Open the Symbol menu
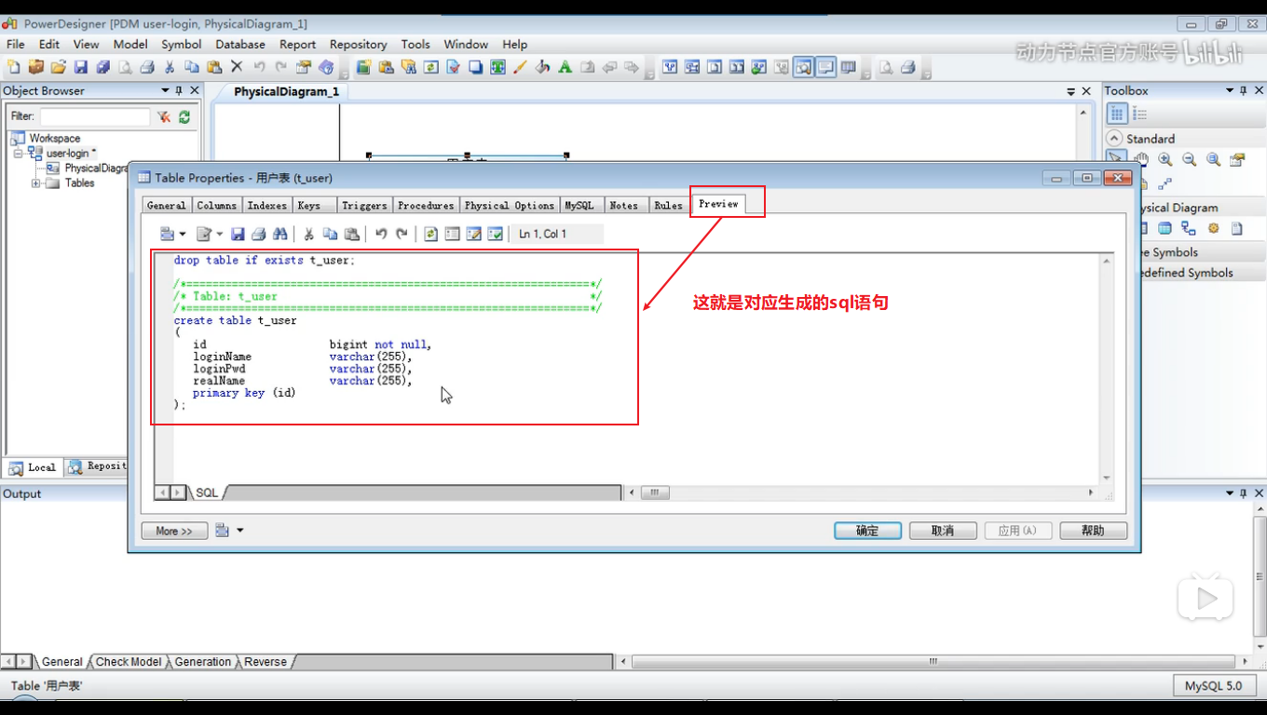This screenshot has height=715, width=1267. click(181, 44)
